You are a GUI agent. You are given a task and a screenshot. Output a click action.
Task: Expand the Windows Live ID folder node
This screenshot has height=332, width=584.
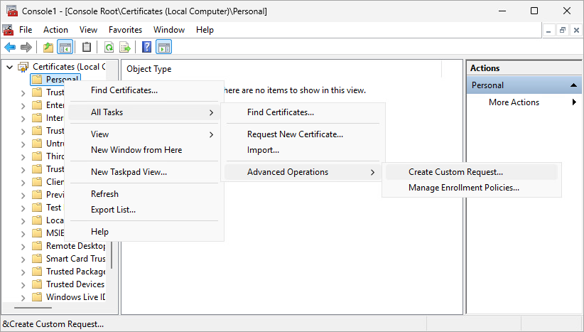pos(23,297)
